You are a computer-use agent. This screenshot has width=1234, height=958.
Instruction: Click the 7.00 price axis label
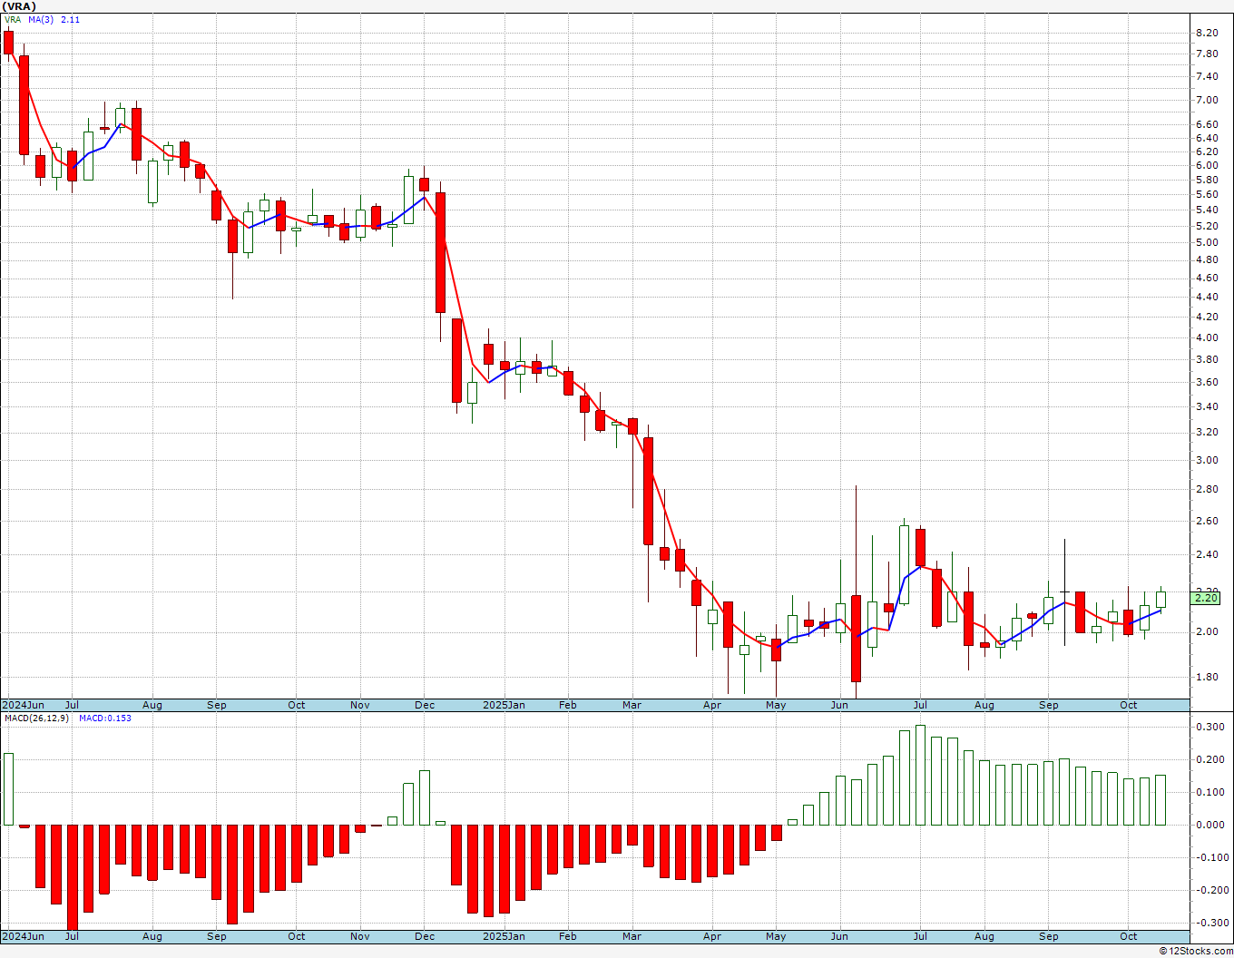point(1207,101)
